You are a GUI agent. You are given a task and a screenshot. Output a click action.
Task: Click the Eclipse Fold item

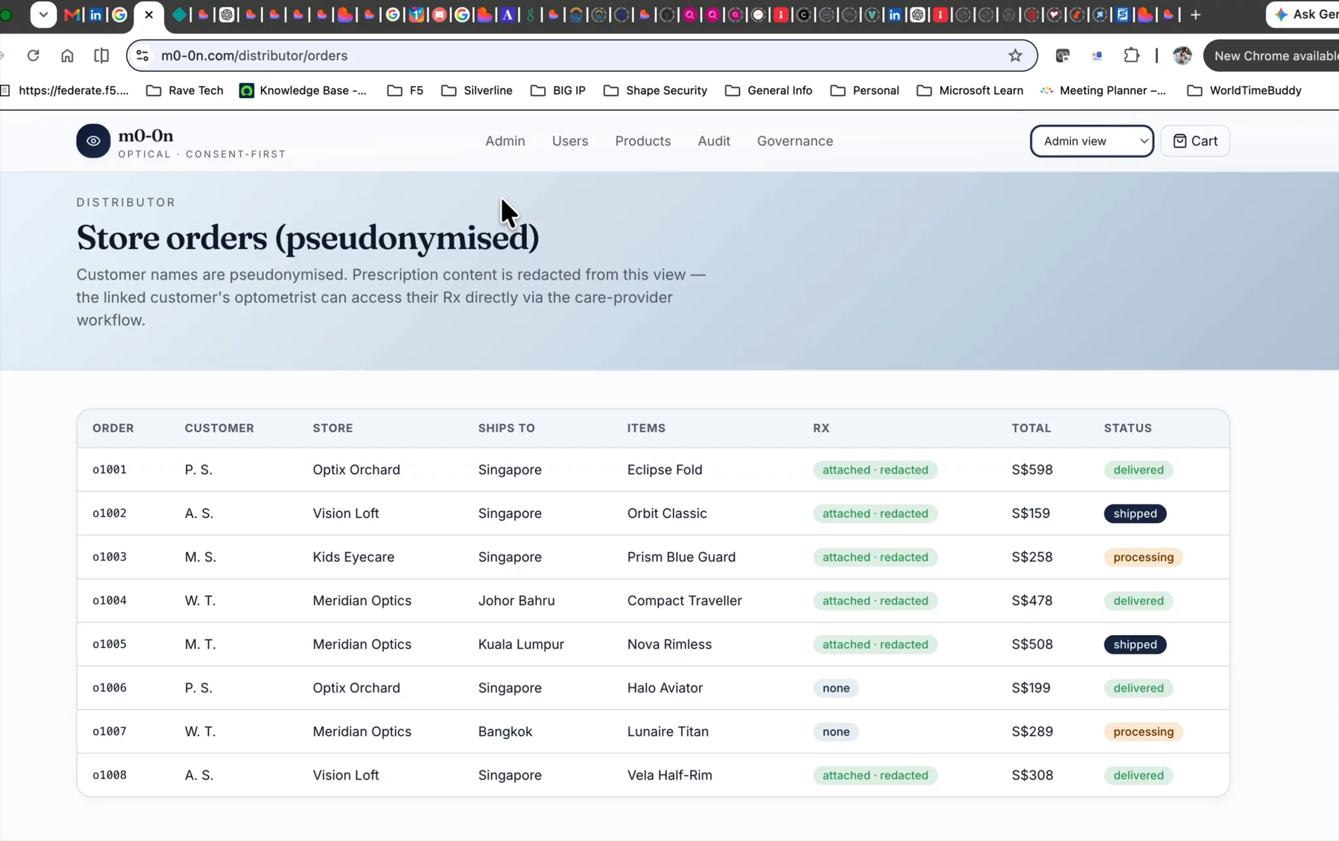[x=664, y=470]
